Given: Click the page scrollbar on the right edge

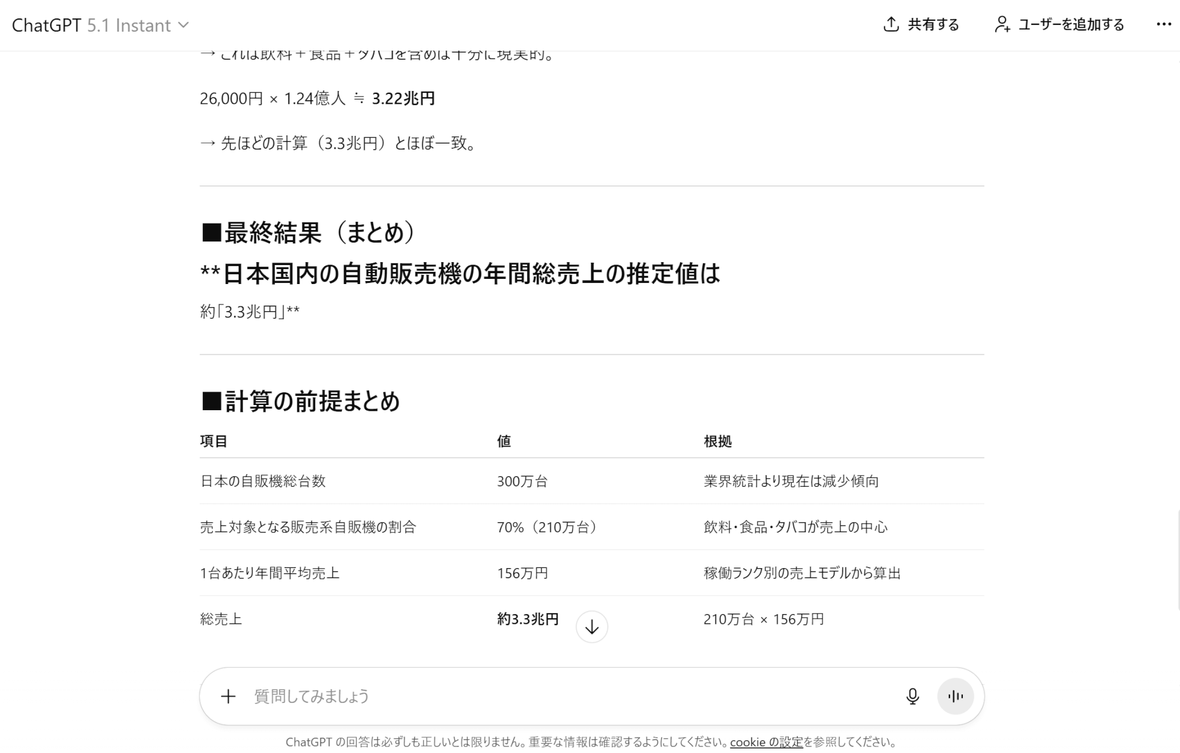Looking at the screenshot, I should pos(1178,559).
